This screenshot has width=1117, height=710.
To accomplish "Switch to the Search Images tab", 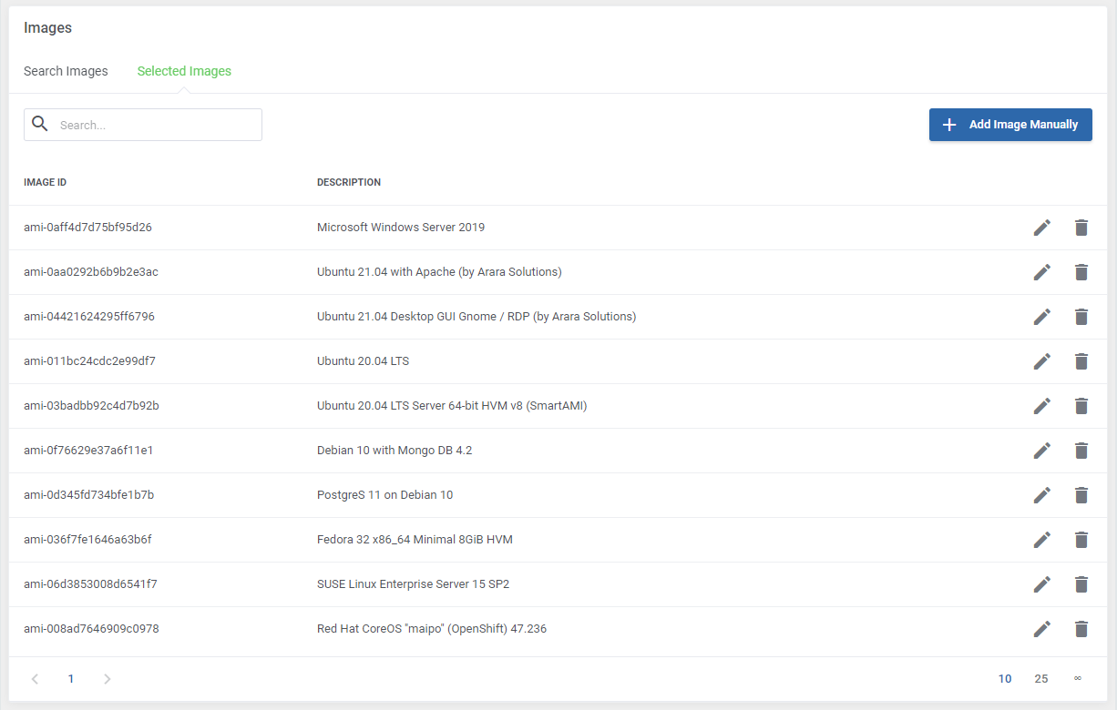I will click(x=66, y=70).
